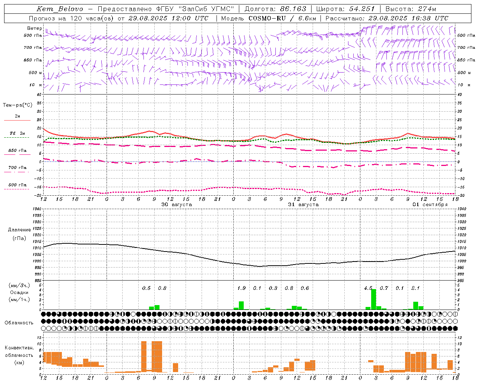
Task: Click the altitude value 'Высота: 274м'
Action: (x=411, y=9)
